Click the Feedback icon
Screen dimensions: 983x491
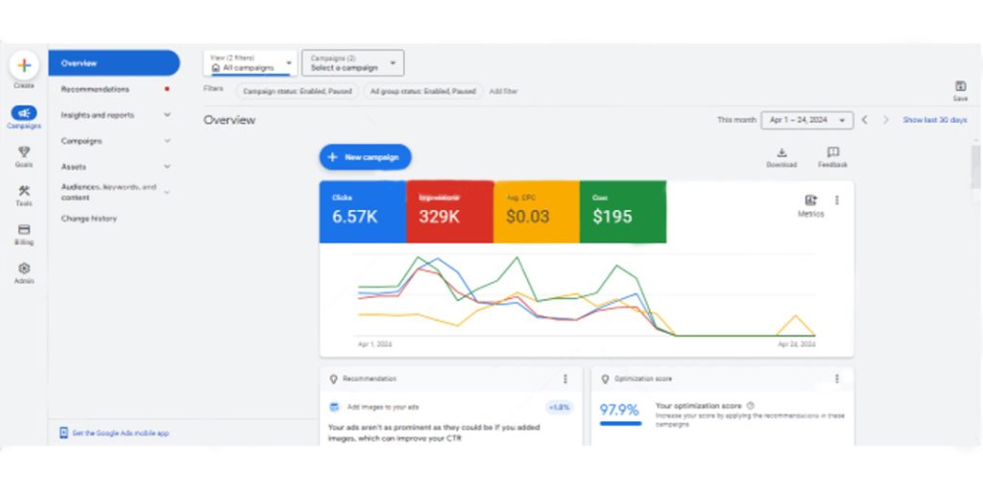(x=832, y=152)
